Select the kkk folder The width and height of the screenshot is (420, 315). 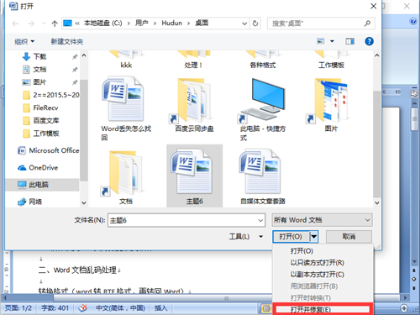[x=126, y=60]
